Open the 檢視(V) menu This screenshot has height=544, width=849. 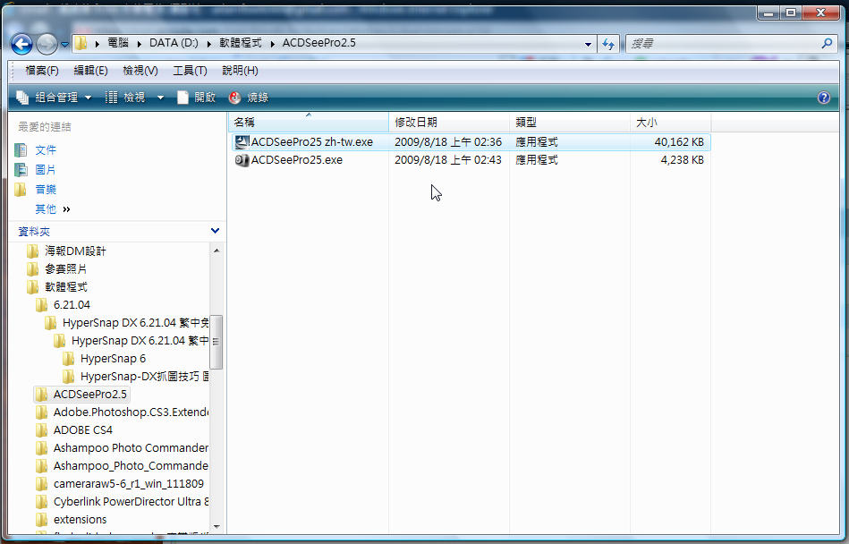(140, 71)
